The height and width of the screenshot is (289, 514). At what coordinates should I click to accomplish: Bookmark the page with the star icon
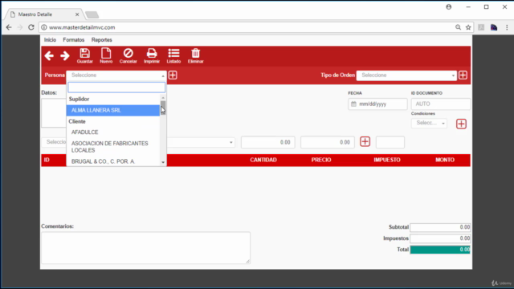(468, 27)
